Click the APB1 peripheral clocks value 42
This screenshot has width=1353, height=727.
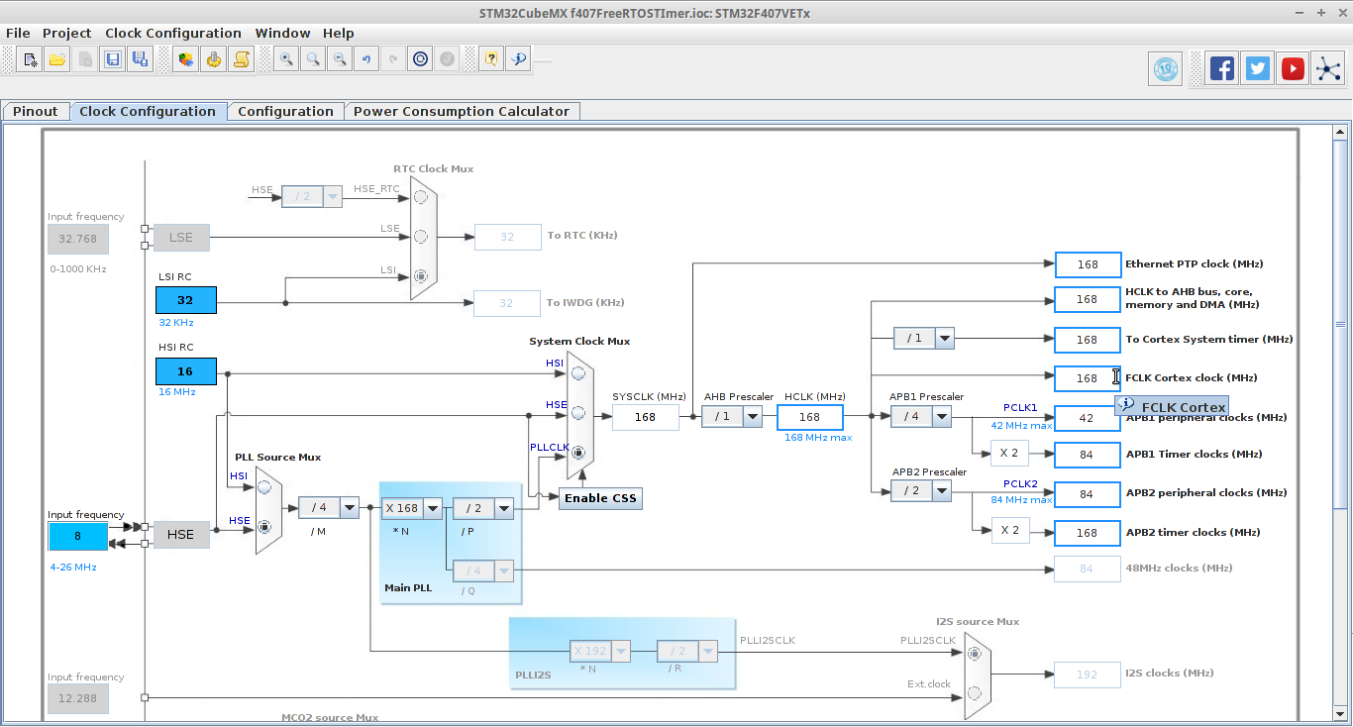pos(1088,418)
